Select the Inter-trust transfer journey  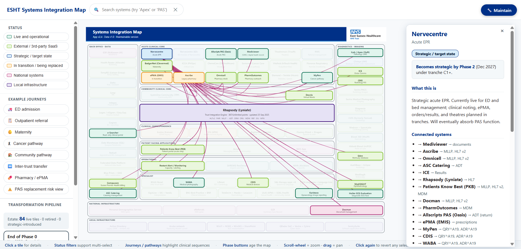(x=36, y=166)
